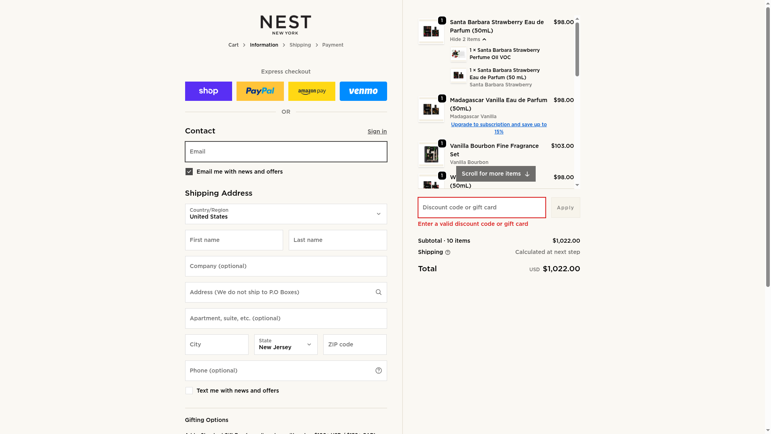This screenshot has height=434, width=771.
Task: Focus the Discount code or gift card field
Action: (481, 207)
